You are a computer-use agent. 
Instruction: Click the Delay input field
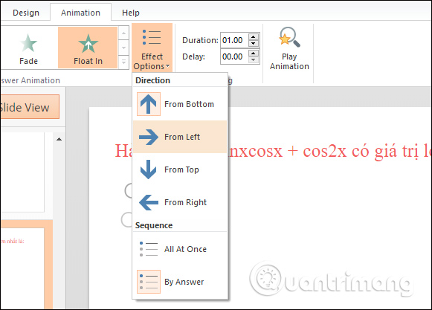(234, 56)
